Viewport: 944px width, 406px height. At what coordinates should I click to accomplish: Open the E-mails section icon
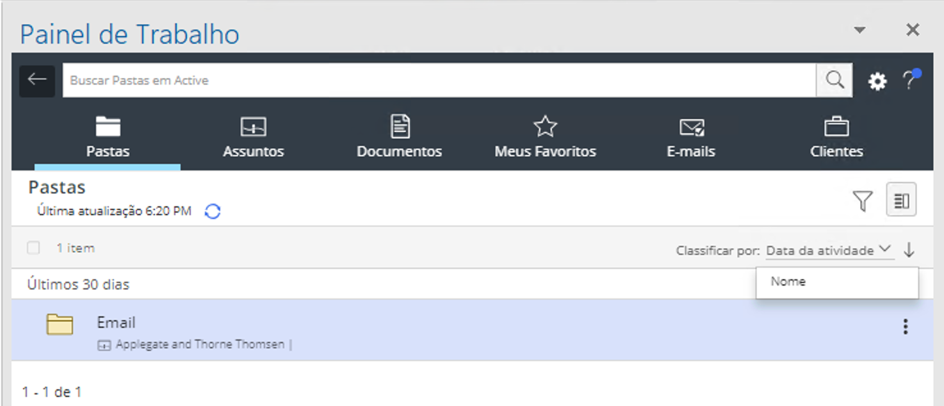click(x=690, y=126)
